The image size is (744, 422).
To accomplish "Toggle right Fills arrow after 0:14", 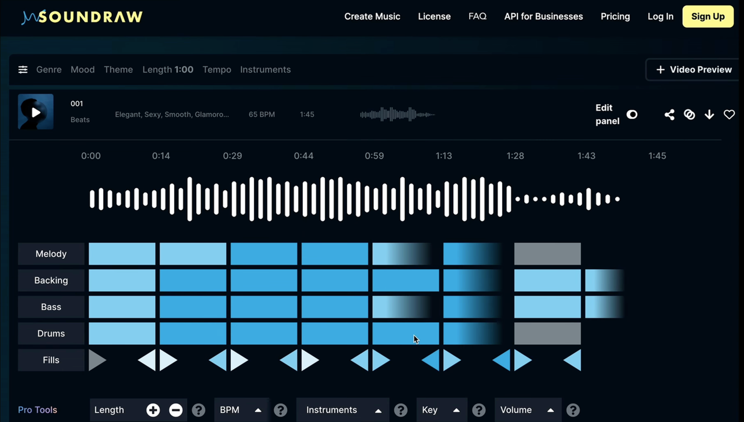I will 168,360.
